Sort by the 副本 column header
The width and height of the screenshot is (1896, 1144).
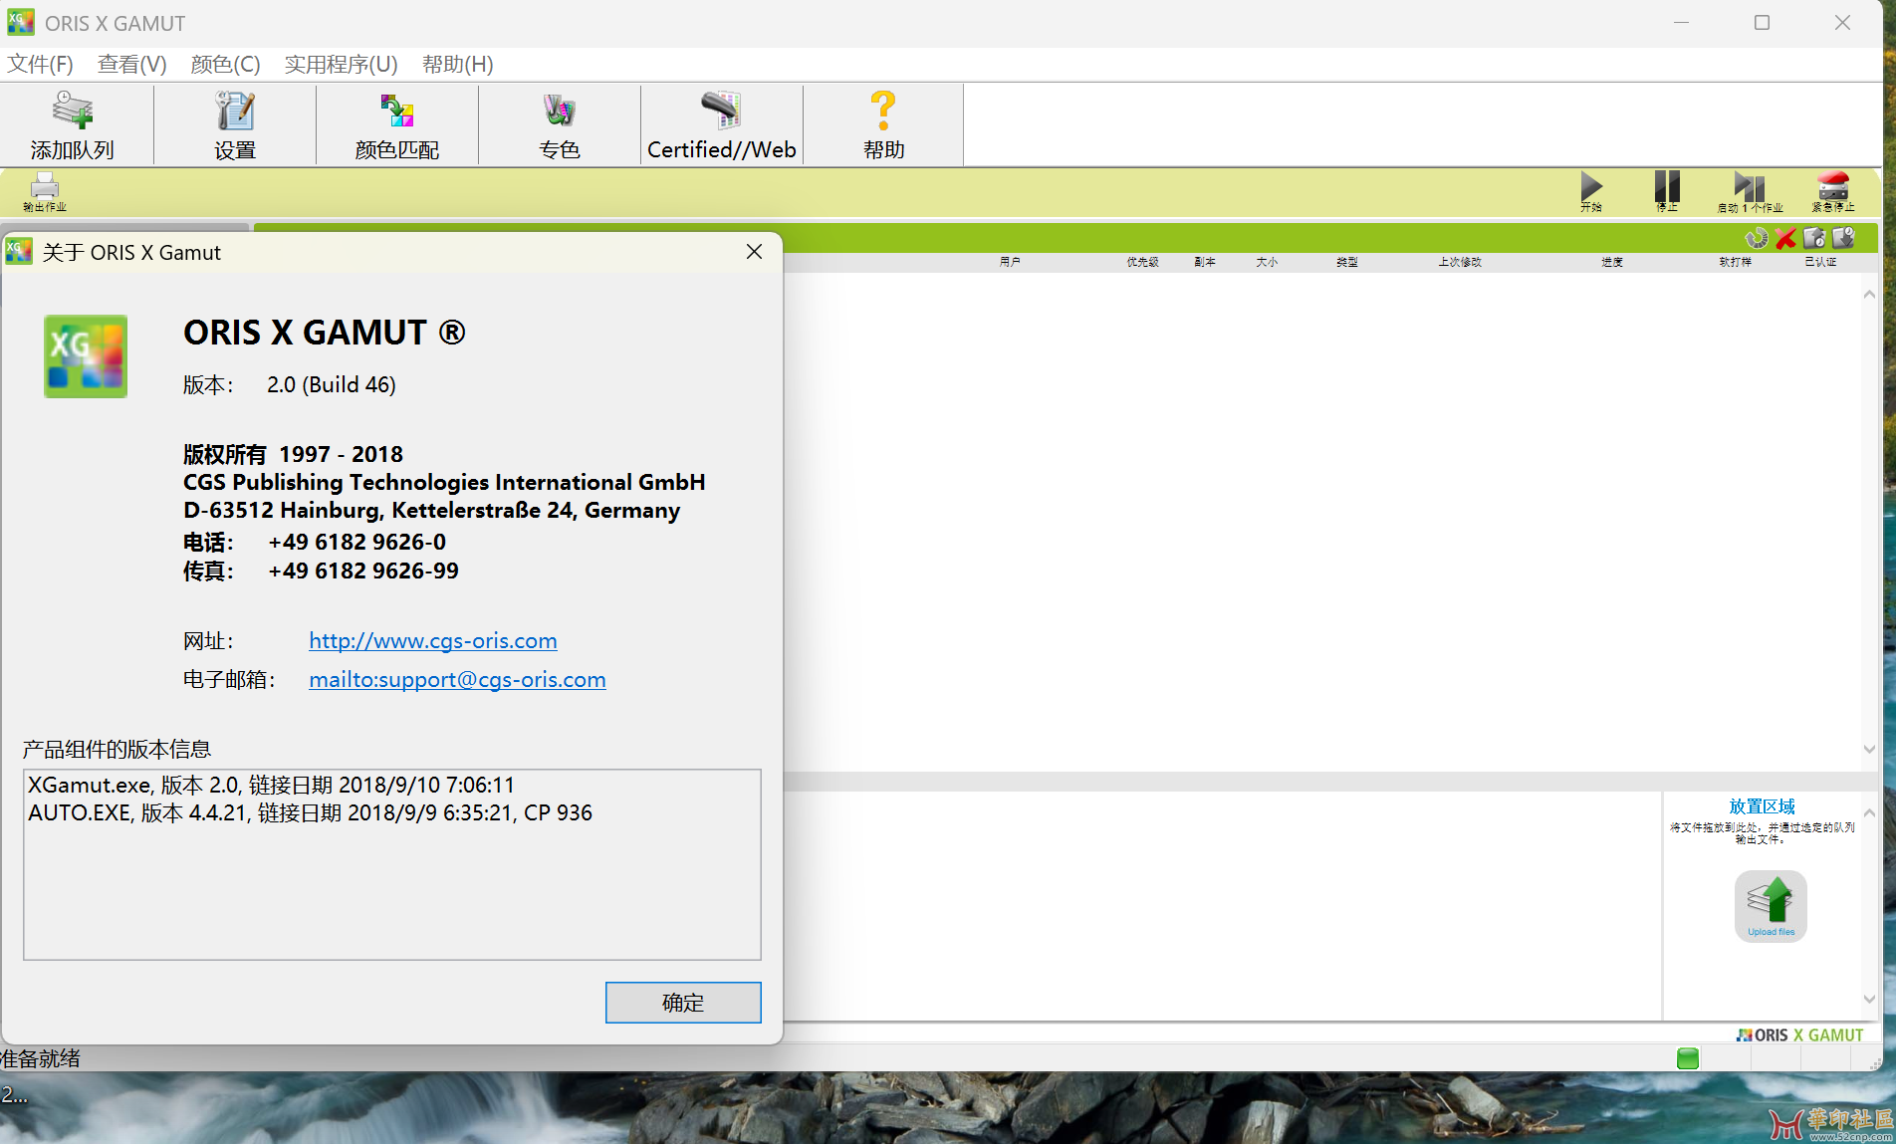[1205, 262]
